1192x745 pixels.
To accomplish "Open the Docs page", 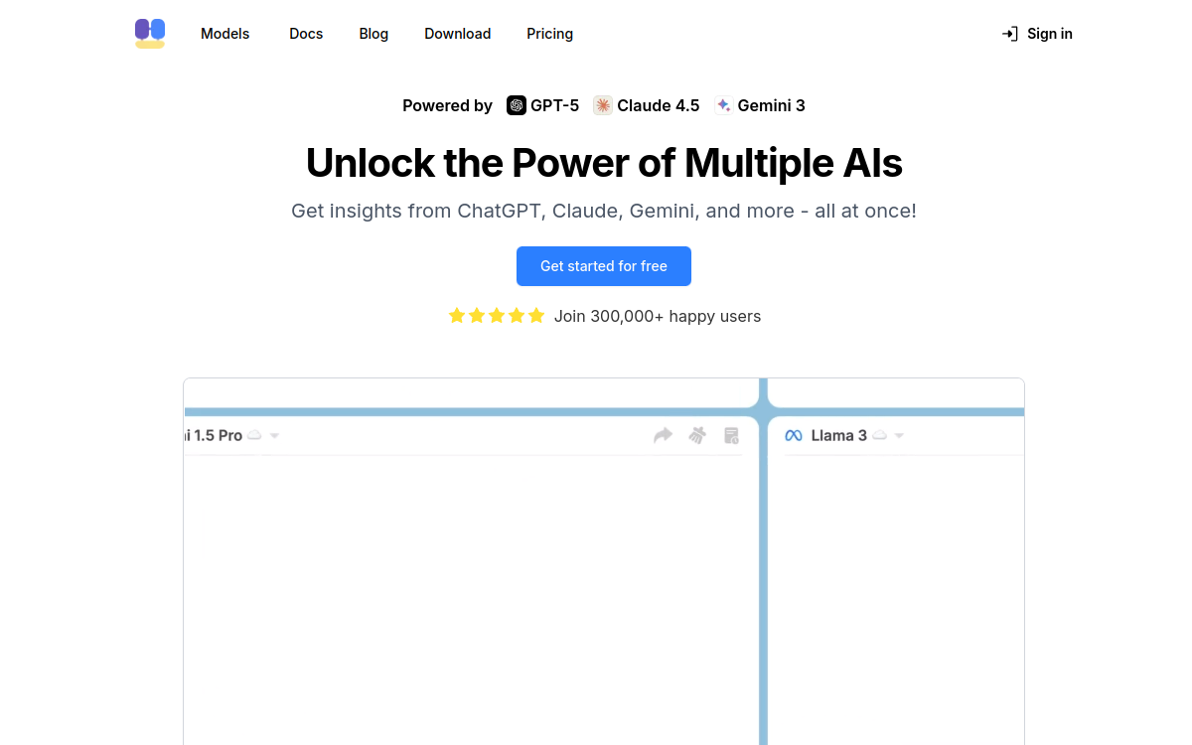I will [x=306, y=34].
